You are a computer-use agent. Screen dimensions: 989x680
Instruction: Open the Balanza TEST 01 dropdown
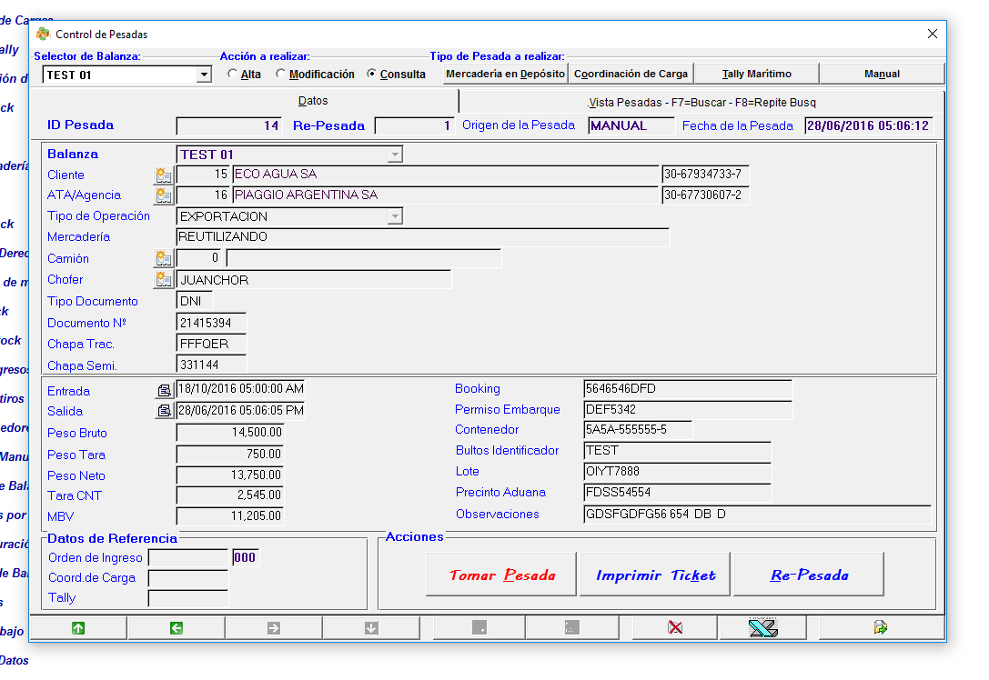click(394, 155)
